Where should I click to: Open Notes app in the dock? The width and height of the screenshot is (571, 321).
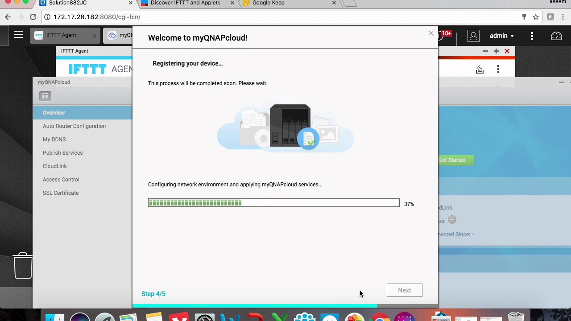[154, 317]
